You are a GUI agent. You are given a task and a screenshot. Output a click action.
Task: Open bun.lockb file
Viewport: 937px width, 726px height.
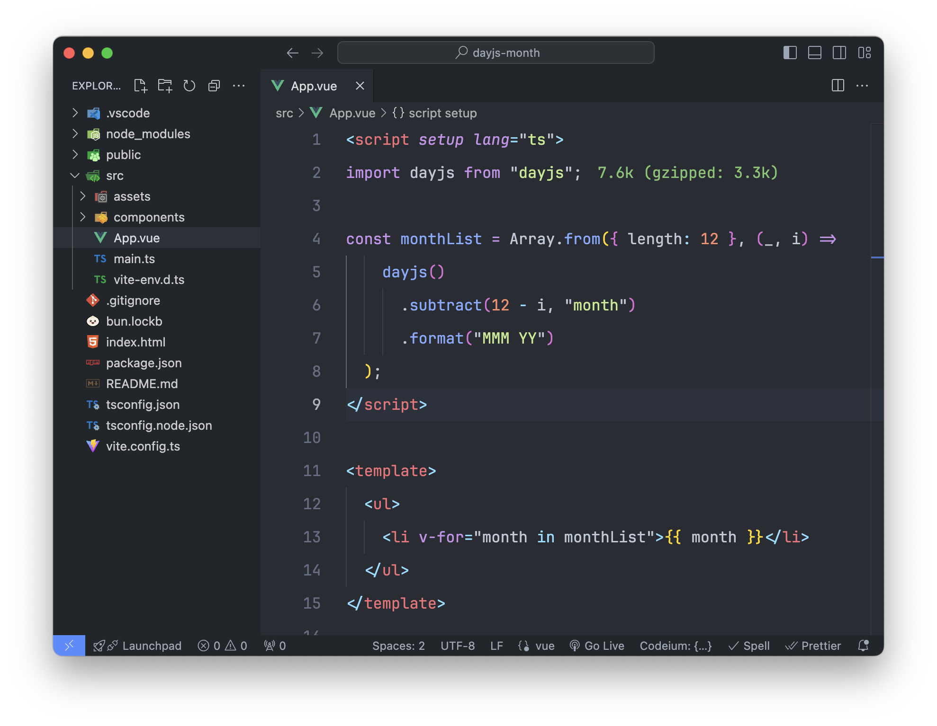(x=157, y=321)
